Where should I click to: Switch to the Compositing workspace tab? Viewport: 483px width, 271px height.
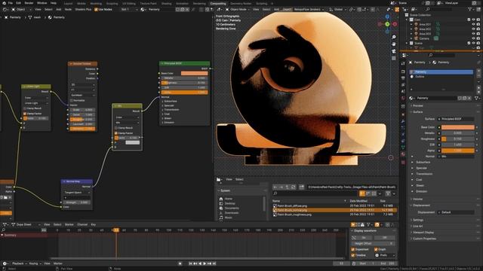(x=218, y=3)
